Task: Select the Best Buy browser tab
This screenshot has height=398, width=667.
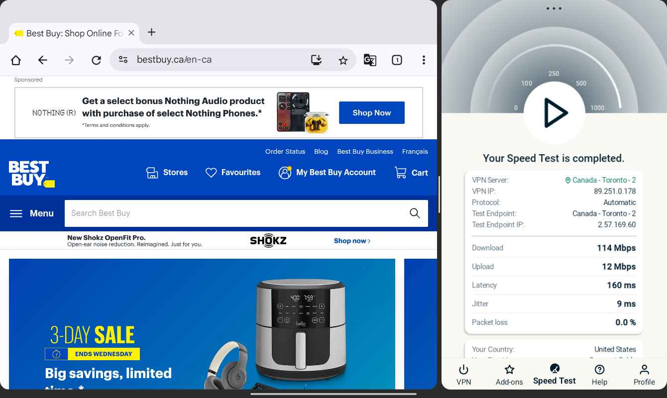Action: [x=74, y=33]
